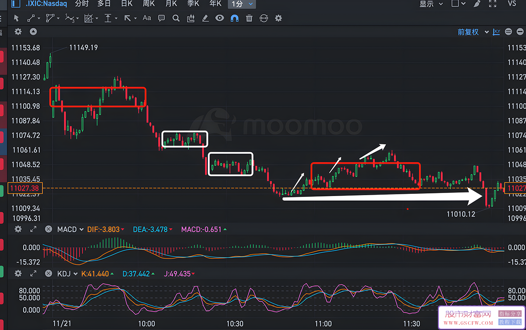Click the VS compare button
Screen dimensions: 526x330
coord(512,4)
